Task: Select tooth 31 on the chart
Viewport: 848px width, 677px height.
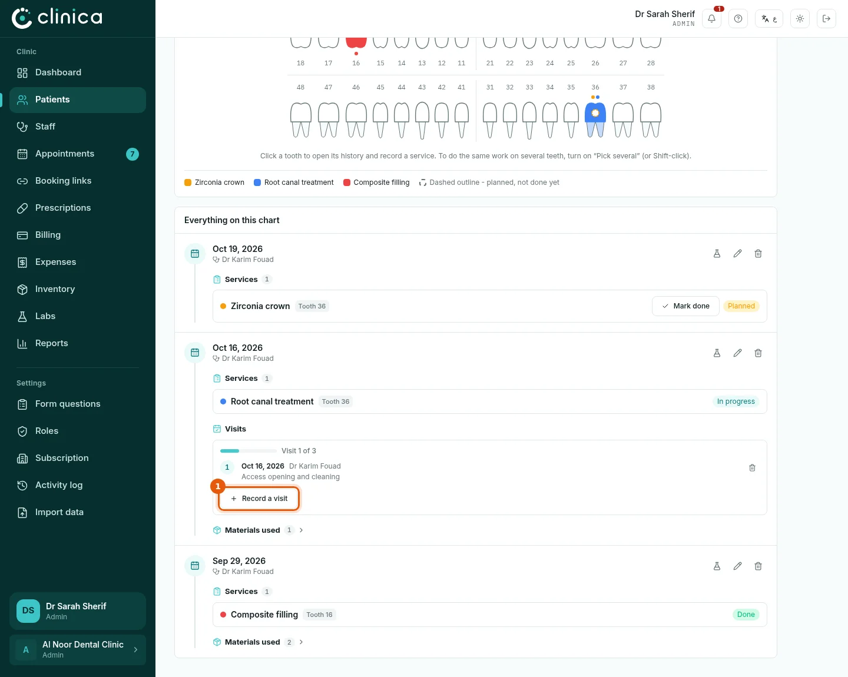Action: coord(490,120)
